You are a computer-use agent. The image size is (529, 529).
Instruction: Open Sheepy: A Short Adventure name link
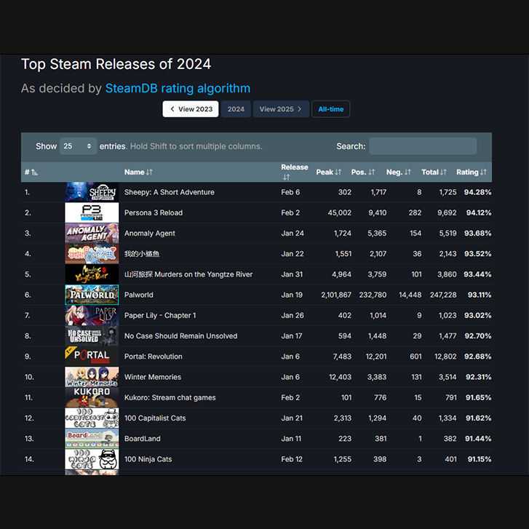pyautogui.click(x=170, y=192)
